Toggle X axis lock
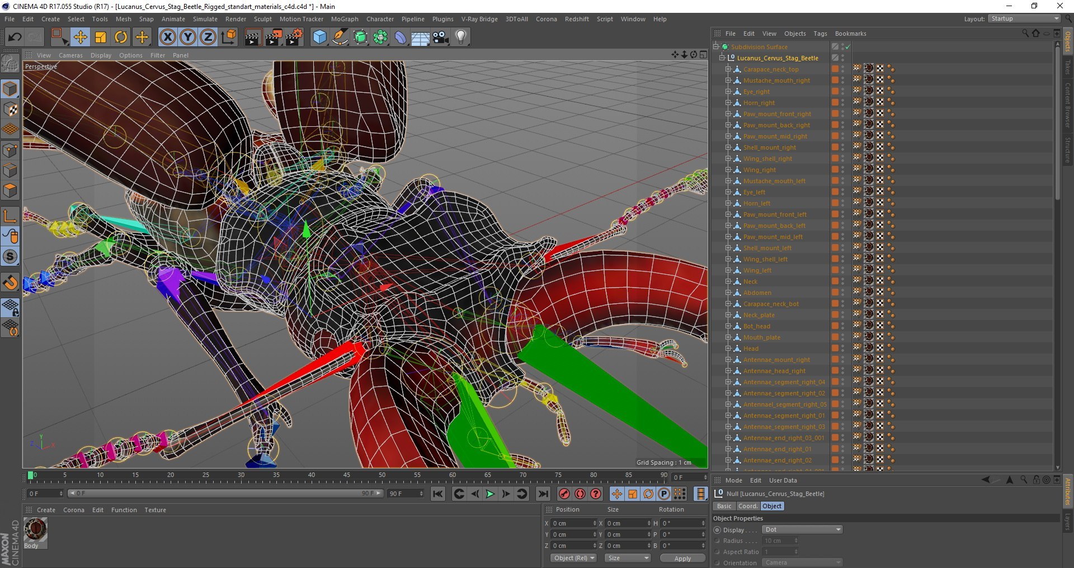Viewport: 1074px width, 568px height. (167, 37)
